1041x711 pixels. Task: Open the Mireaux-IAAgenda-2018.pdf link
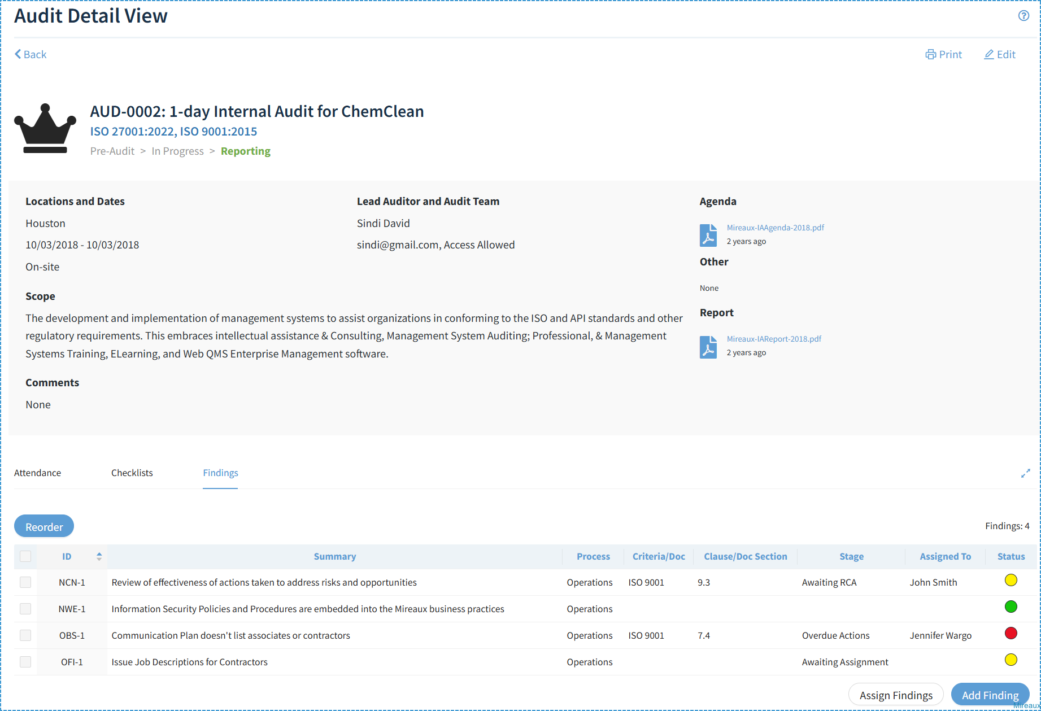775,228
